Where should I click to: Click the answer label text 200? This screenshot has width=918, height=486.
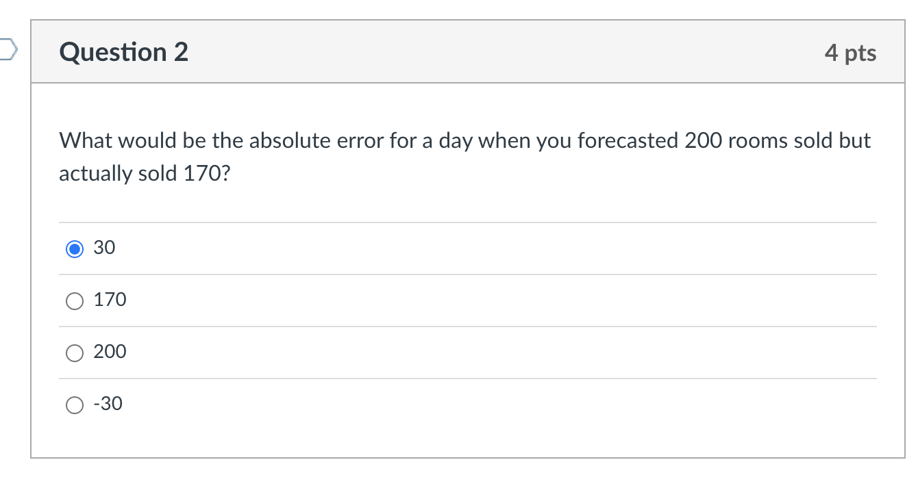pyautogui.click(x=110, y=351)
